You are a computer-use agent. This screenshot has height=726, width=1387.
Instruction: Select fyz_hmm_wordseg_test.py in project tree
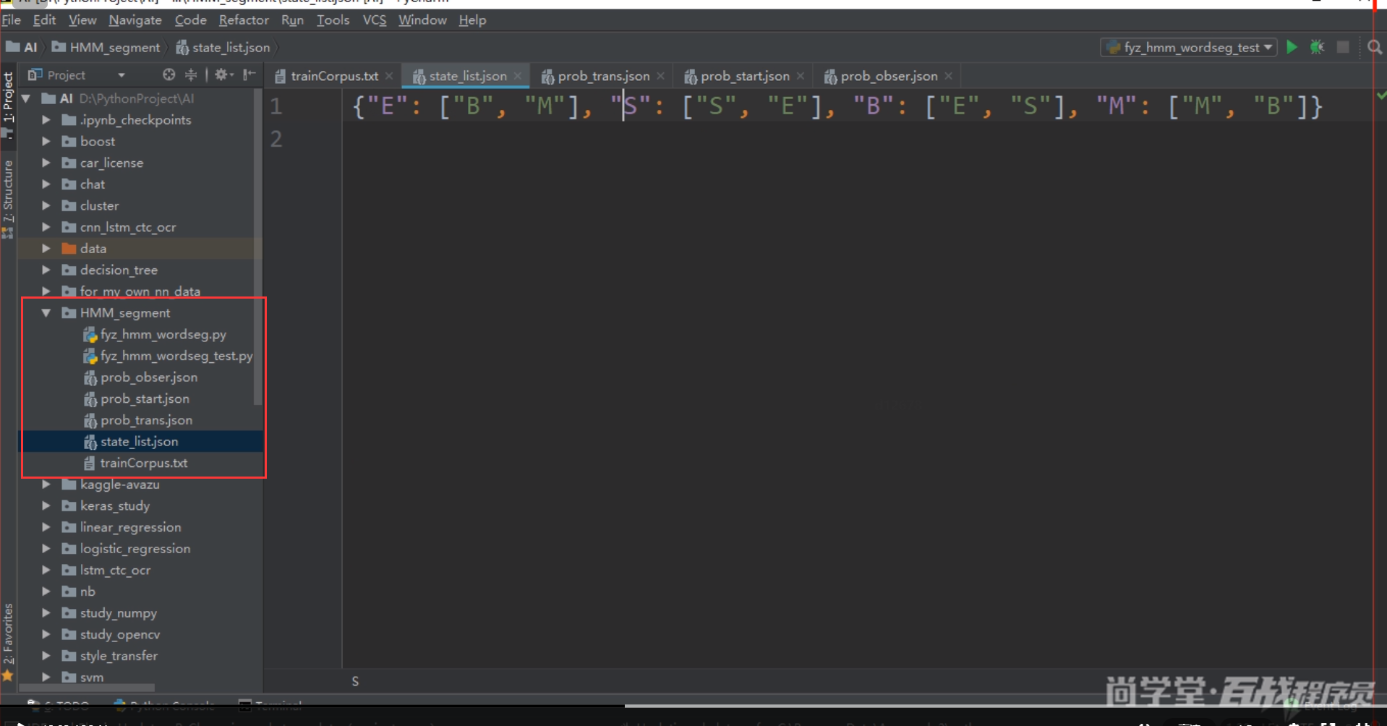(168, 356)
